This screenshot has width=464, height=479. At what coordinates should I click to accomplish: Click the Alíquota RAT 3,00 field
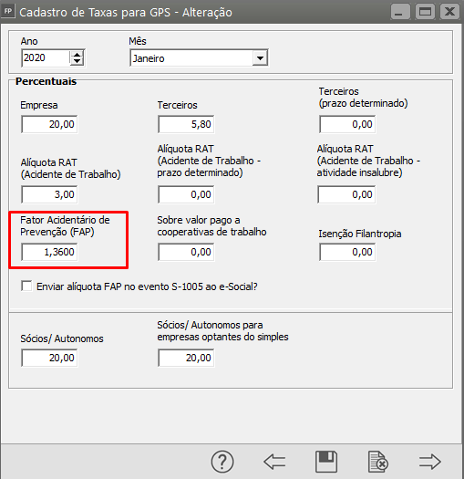(49, 194)
